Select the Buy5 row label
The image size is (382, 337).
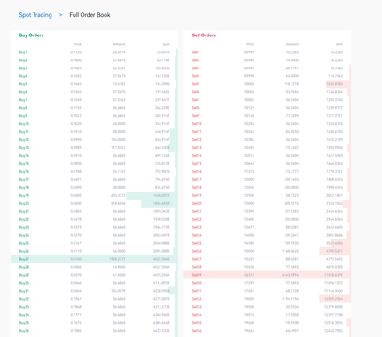point(23,84)
